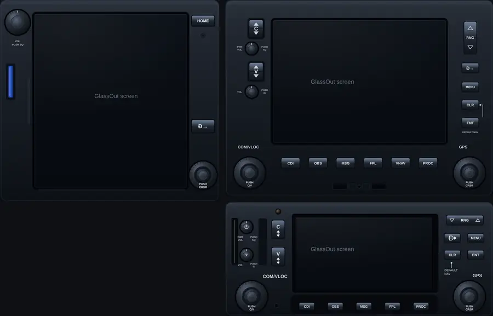Click CLR on the upper right unit
Viewport: 493px width, 316px height.
coord(470,105)
